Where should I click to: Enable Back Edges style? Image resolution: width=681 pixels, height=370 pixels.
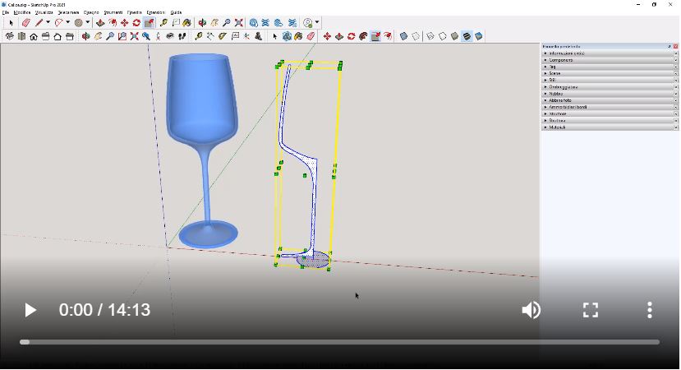(x=416, y=36)
